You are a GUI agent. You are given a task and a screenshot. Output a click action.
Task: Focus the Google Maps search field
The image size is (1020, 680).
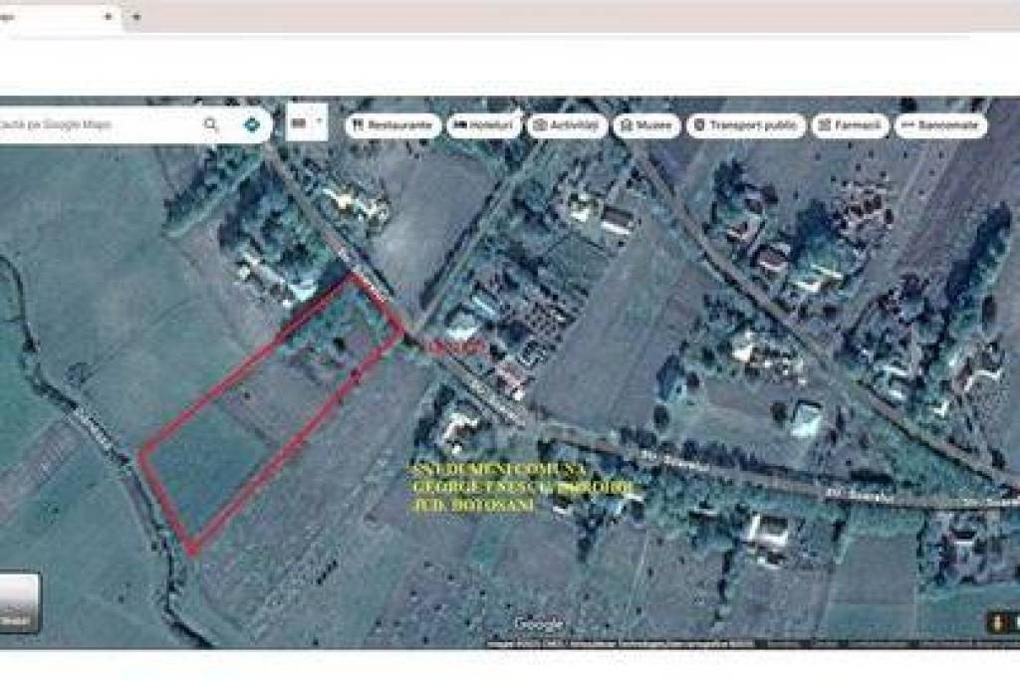click(x=100, y=124)
